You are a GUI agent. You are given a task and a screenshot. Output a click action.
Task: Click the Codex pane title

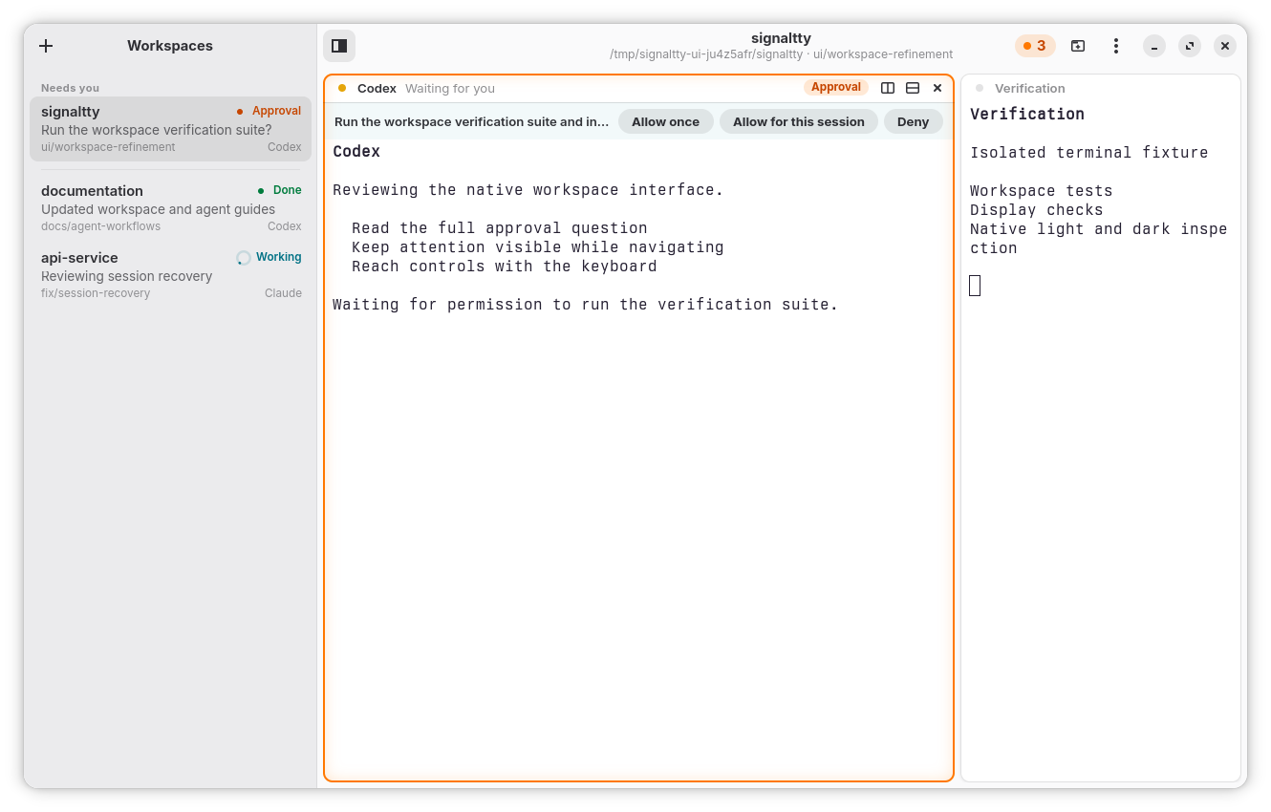point(377,88)
